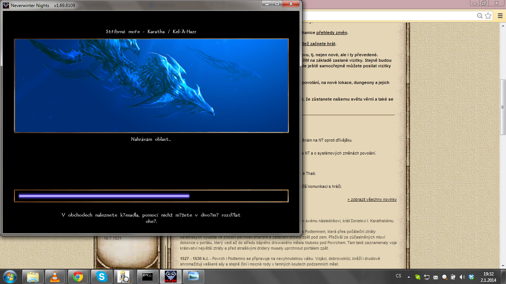The image size is (506, 284).
Task: Open Windows Explorer from the taskbar
Action: 33,277
